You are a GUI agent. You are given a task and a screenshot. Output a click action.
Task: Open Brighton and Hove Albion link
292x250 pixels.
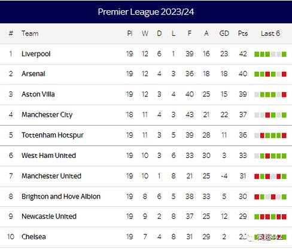(61, 197)
